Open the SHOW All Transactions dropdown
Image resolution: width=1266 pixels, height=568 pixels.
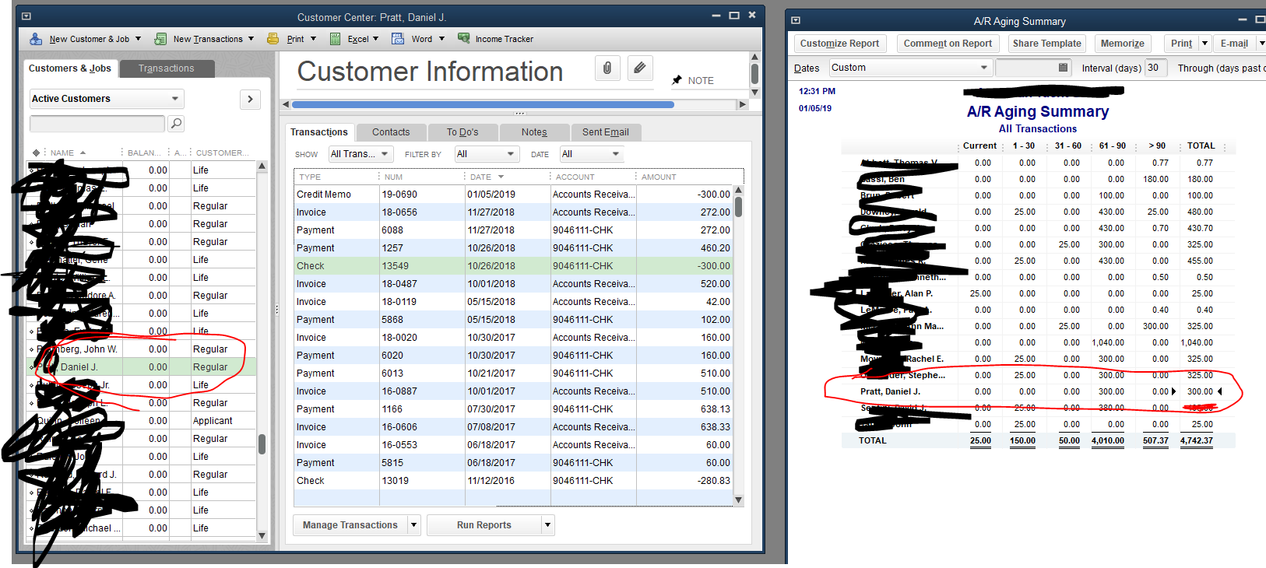tap(360, 154)
